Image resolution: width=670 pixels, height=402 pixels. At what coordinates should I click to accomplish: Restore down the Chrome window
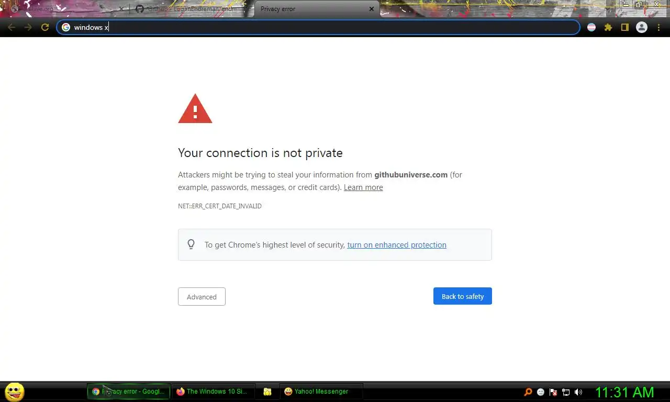click(639, 4)
